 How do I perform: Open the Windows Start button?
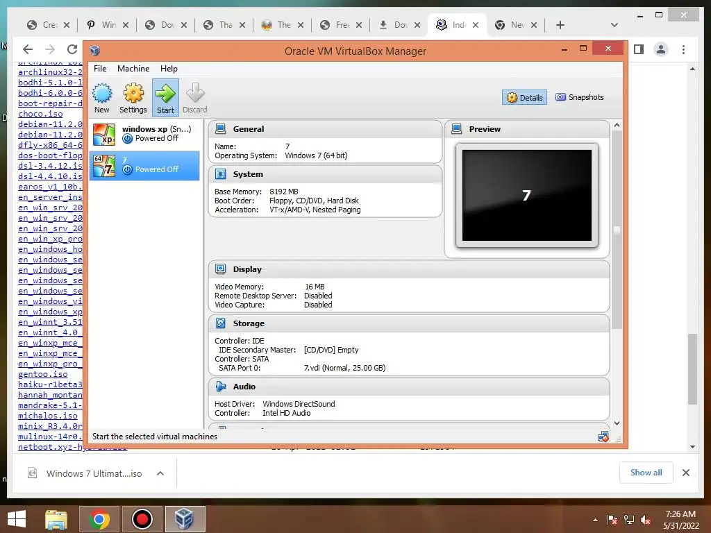click(x=17, y=519)
